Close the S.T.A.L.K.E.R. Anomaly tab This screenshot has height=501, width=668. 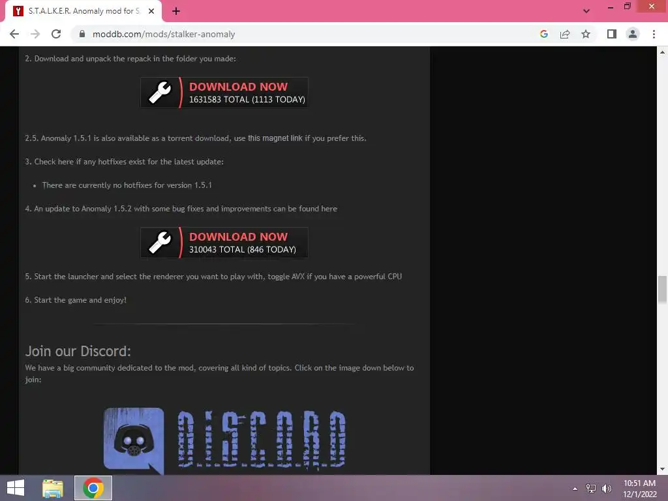tap(151, 11)
